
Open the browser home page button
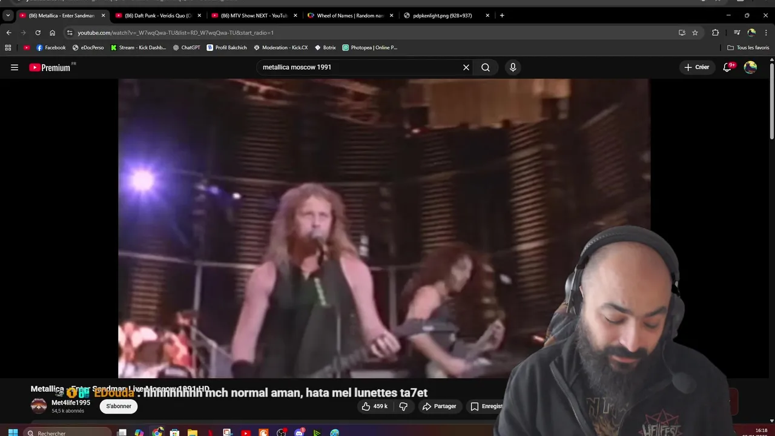coord(52,33)
